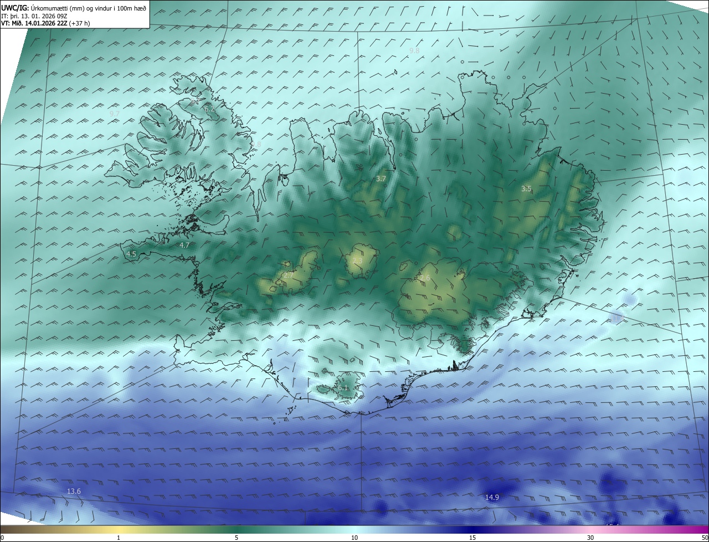This screenshot has width=709, height=542.
Task: Click the 6.1 value label on Mýrdalsjökull glacier
Action: (343, 388)
